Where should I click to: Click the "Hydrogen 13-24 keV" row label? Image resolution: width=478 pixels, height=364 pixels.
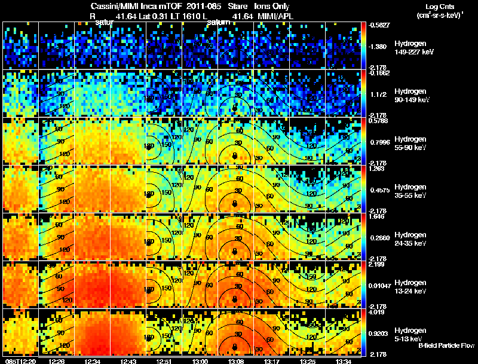410,287
